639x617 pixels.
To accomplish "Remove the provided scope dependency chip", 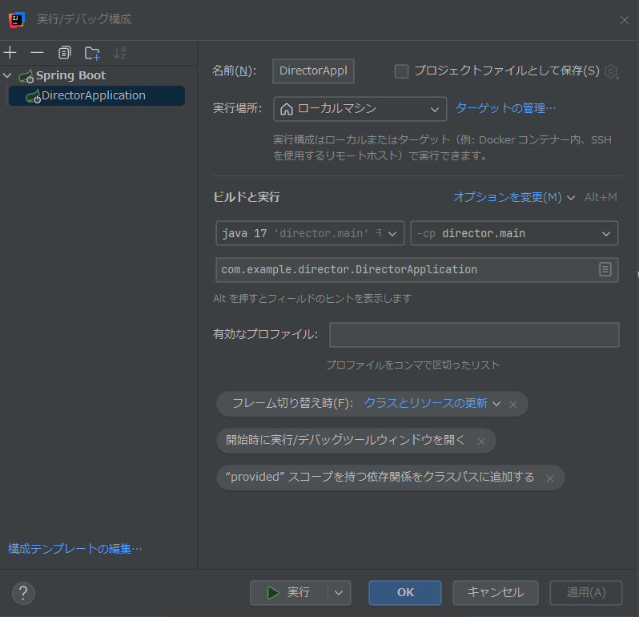I will coord(550,478).
